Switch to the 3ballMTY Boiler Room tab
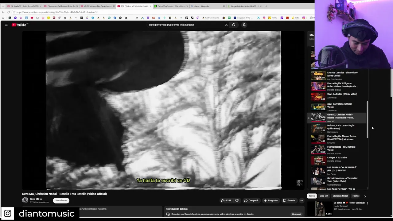The image size is (393, 221). pos(24,6)
